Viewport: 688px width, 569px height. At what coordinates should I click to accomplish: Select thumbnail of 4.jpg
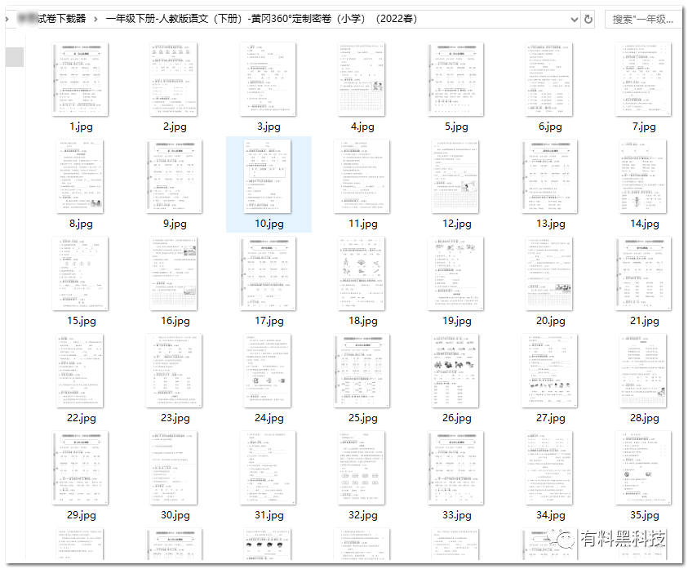pos(362,79)
